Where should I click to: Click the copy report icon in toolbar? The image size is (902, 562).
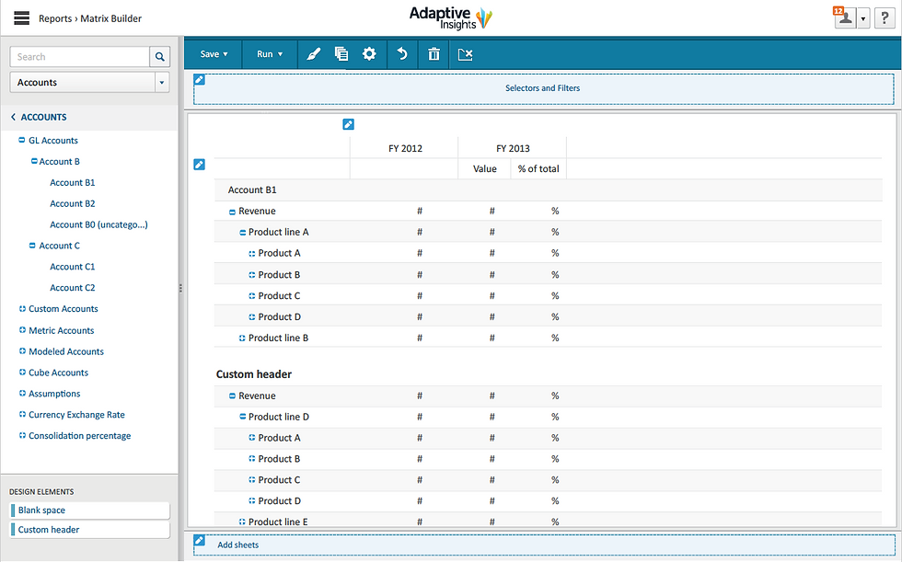(341, 54)
